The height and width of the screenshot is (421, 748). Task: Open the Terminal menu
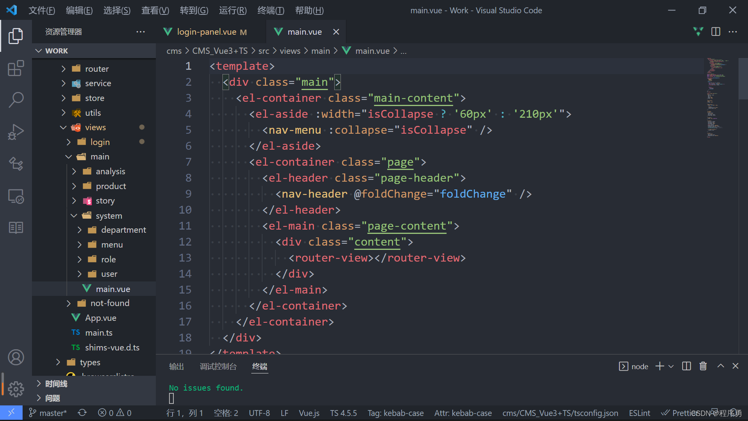[x=271, y=10]
